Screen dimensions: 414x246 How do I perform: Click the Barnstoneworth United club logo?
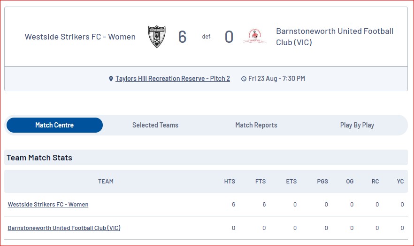click(x=254, y=36)
